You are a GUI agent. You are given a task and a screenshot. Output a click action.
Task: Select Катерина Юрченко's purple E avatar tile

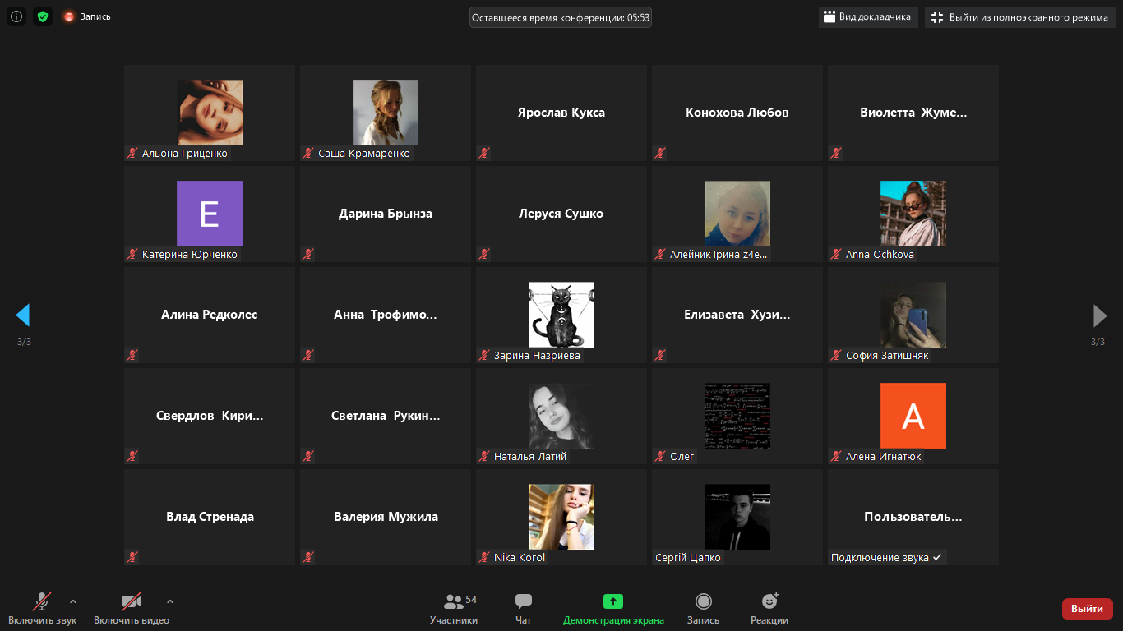pos(210,214)
